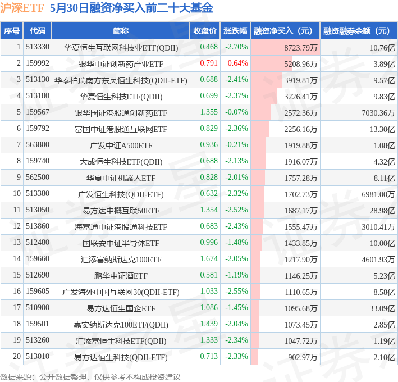398x382 pixels.
Task: Select fund code 563800
Action: pos(38,144)
